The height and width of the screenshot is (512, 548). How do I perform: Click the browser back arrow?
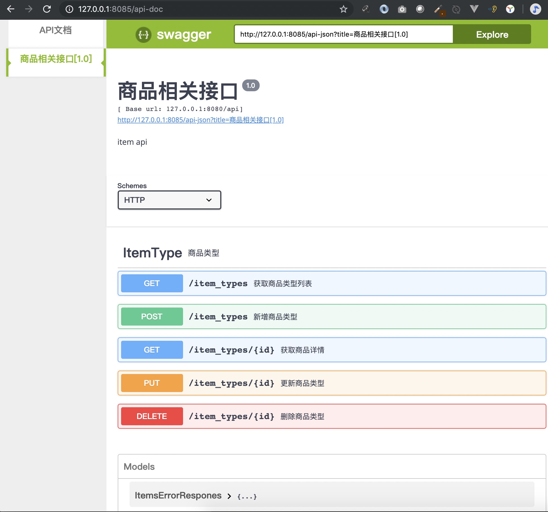(x=11, y=9)
